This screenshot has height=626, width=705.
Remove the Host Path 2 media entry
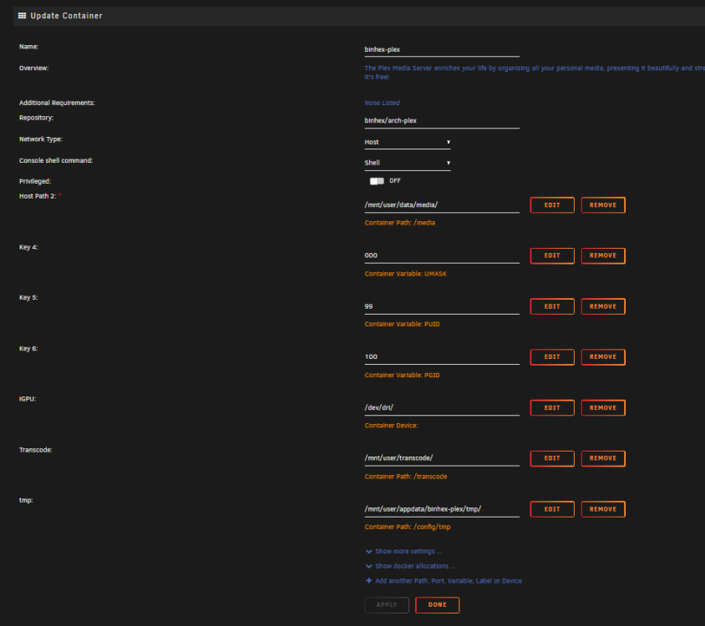tap(603, 205)
